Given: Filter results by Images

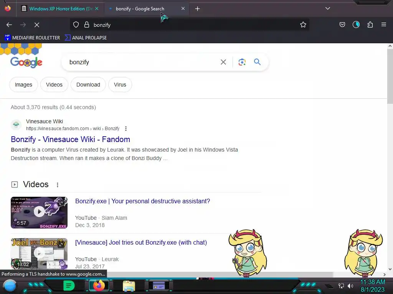Looking at the screenshot, I should point(23,85).
